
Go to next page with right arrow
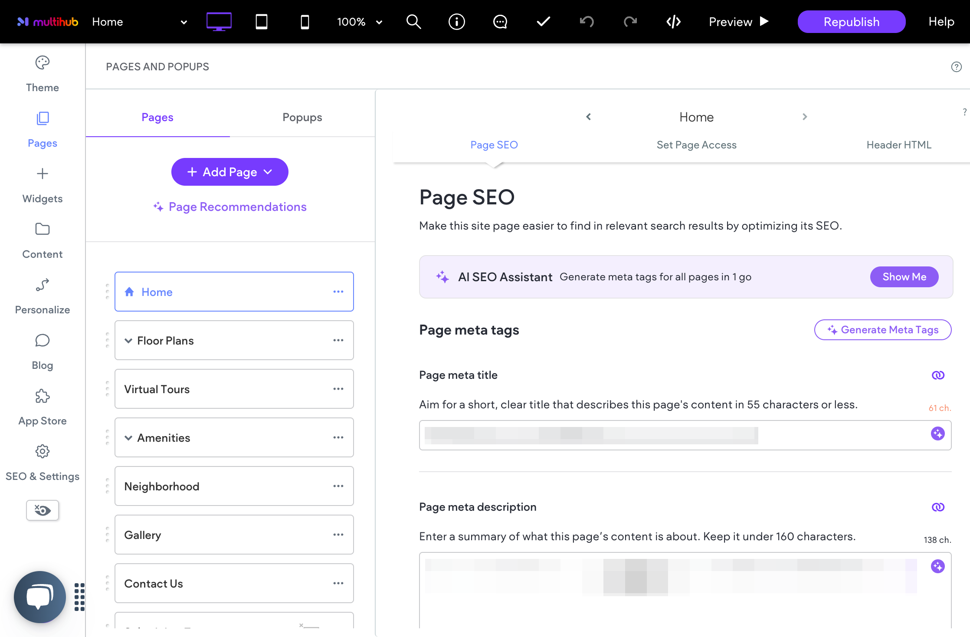[x=805, y=117]
